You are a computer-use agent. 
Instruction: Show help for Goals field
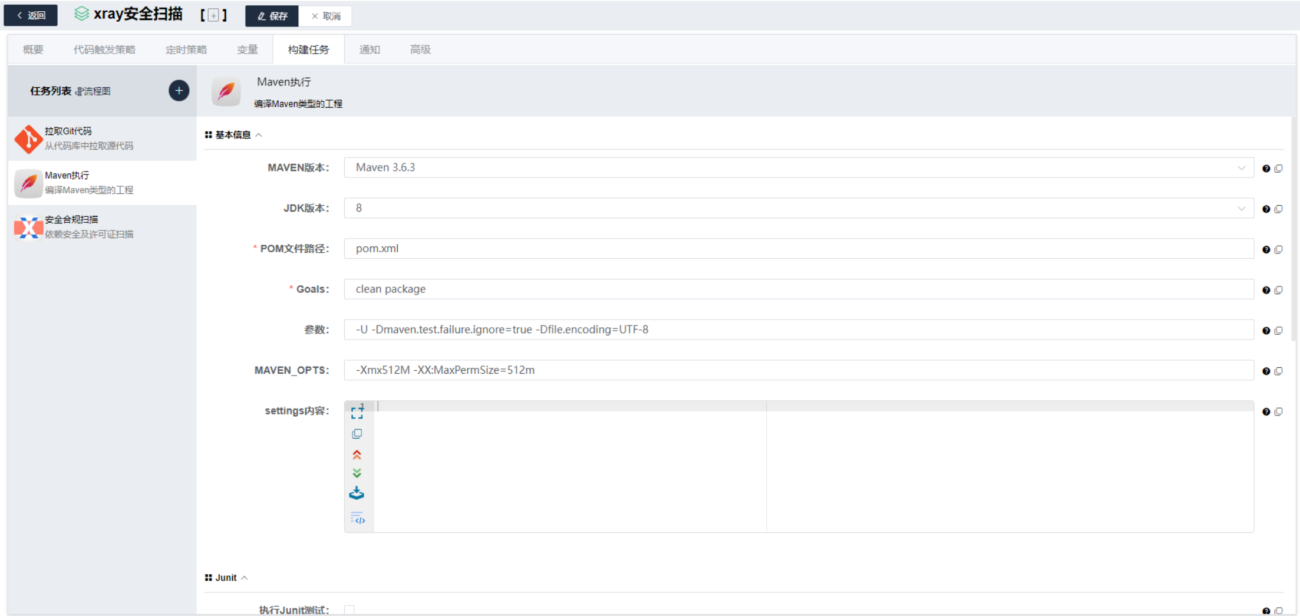(1266, 290)
